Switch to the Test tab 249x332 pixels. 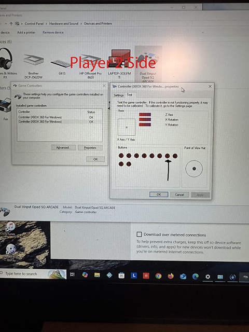[129, 95]
